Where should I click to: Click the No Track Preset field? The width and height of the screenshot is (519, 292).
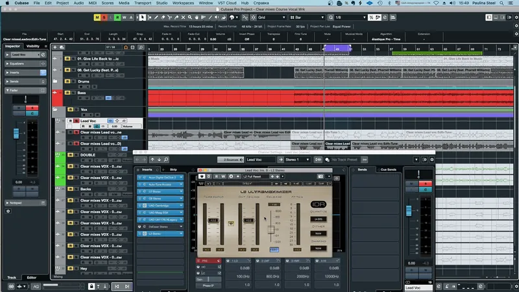[344, 160]
